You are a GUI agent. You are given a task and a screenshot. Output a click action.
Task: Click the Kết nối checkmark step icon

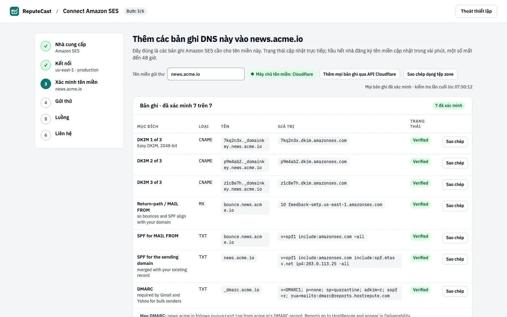[x=46, y=65]
